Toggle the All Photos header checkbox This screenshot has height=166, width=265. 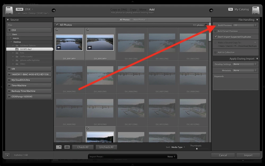coord(57,25)
